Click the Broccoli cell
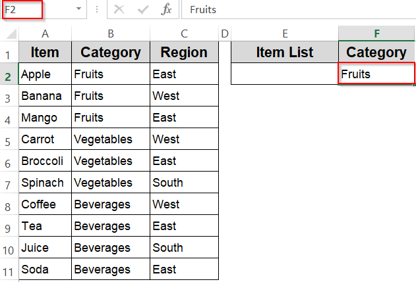This screenshot has height=282, width=416. pyautogui.click(x=45, y=161)
